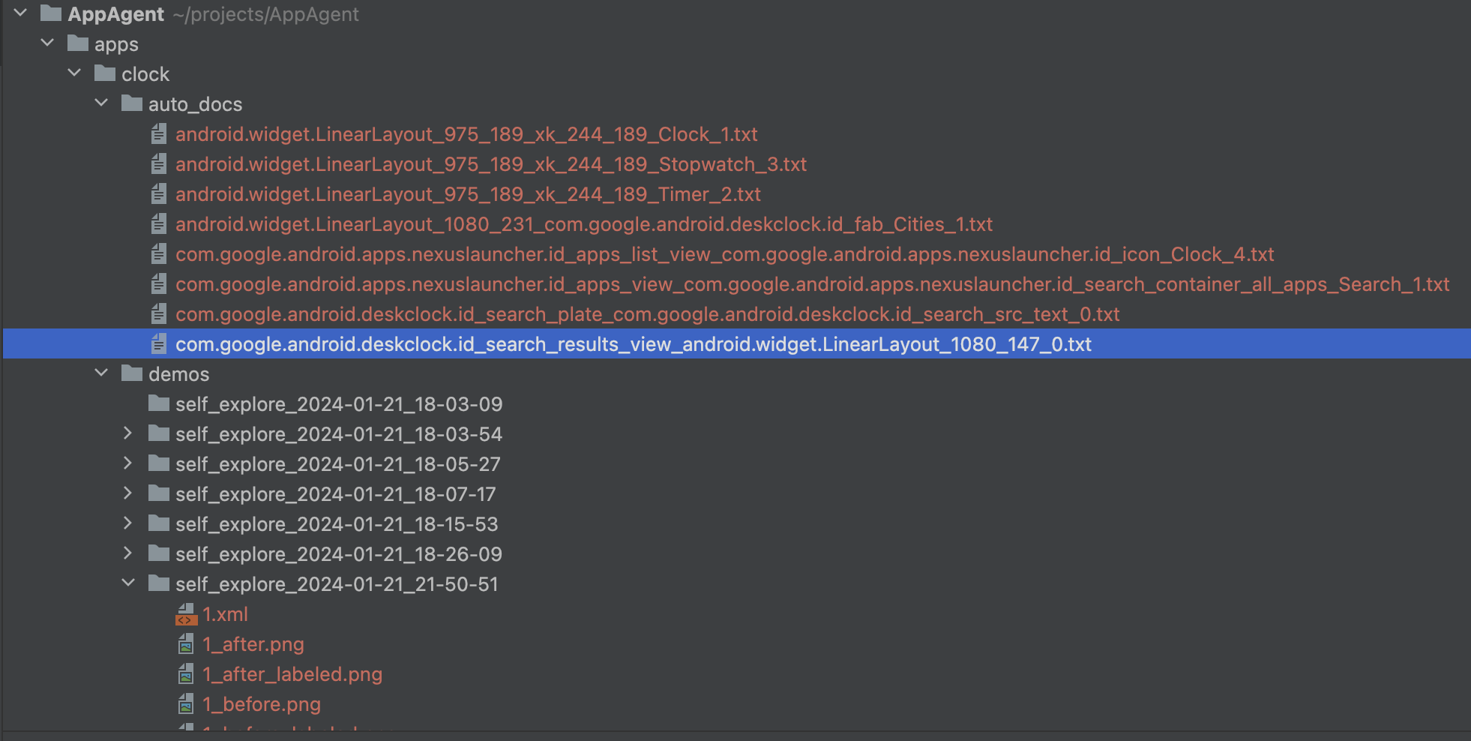Expand self_explore_2024-01-21_18-26-09 folder chevron
This screenshot has width=1471, height=741.
127,553
